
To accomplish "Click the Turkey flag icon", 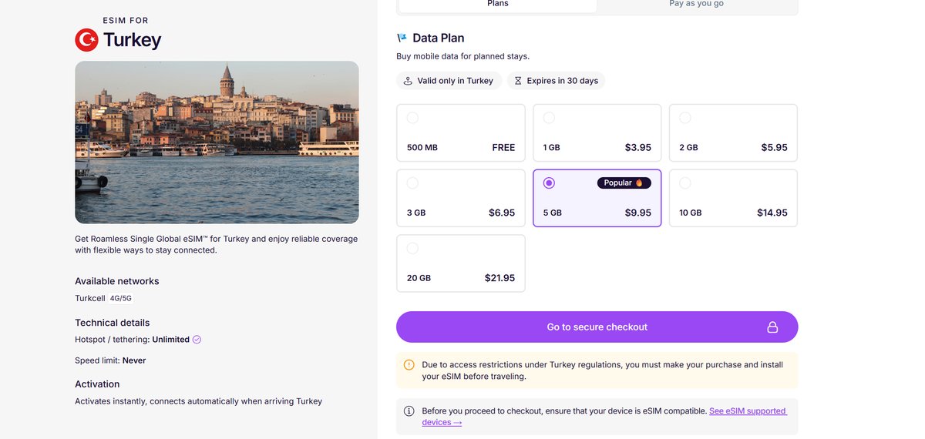I will click(86, 40).
